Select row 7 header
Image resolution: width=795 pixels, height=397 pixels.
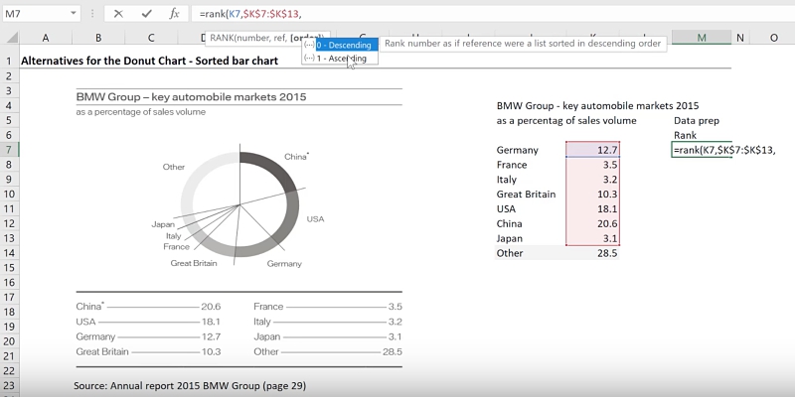pyautogui.click(x=9, y=149)
